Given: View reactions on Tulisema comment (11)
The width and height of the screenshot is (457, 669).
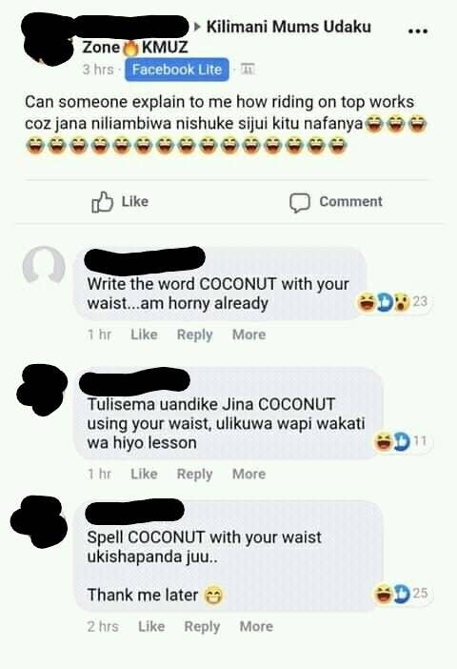Looking at the screenshot, I should pos(400,441).
